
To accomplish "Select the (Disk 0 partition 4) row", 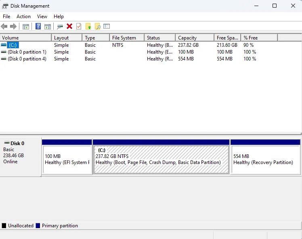I will 138,59.
